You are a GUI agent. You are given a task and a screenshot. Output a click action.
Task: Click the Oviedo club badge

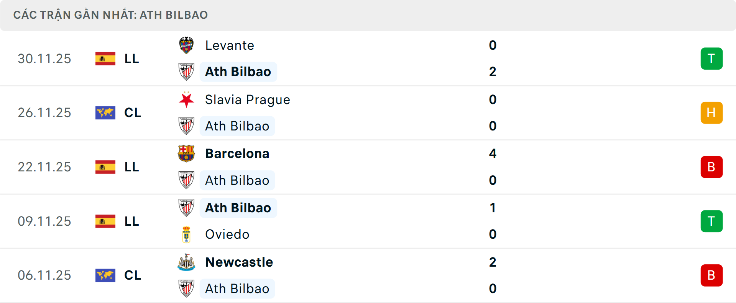click(x=187, y=234)
